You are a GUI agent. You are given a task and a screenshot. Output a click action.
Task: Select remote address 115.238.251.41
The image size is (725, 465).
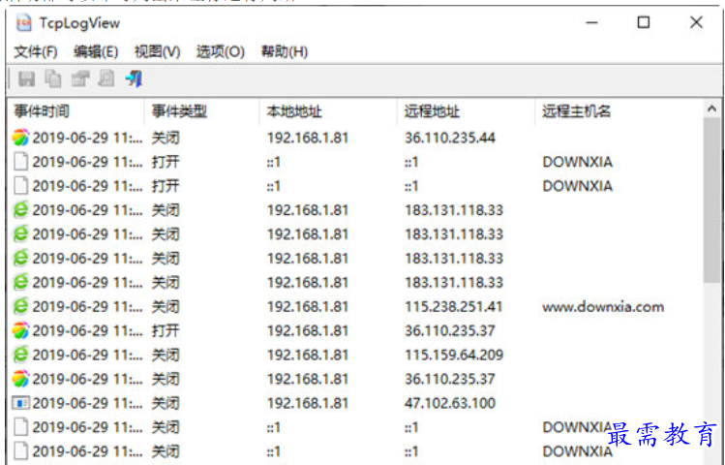(x=454, y=306)
